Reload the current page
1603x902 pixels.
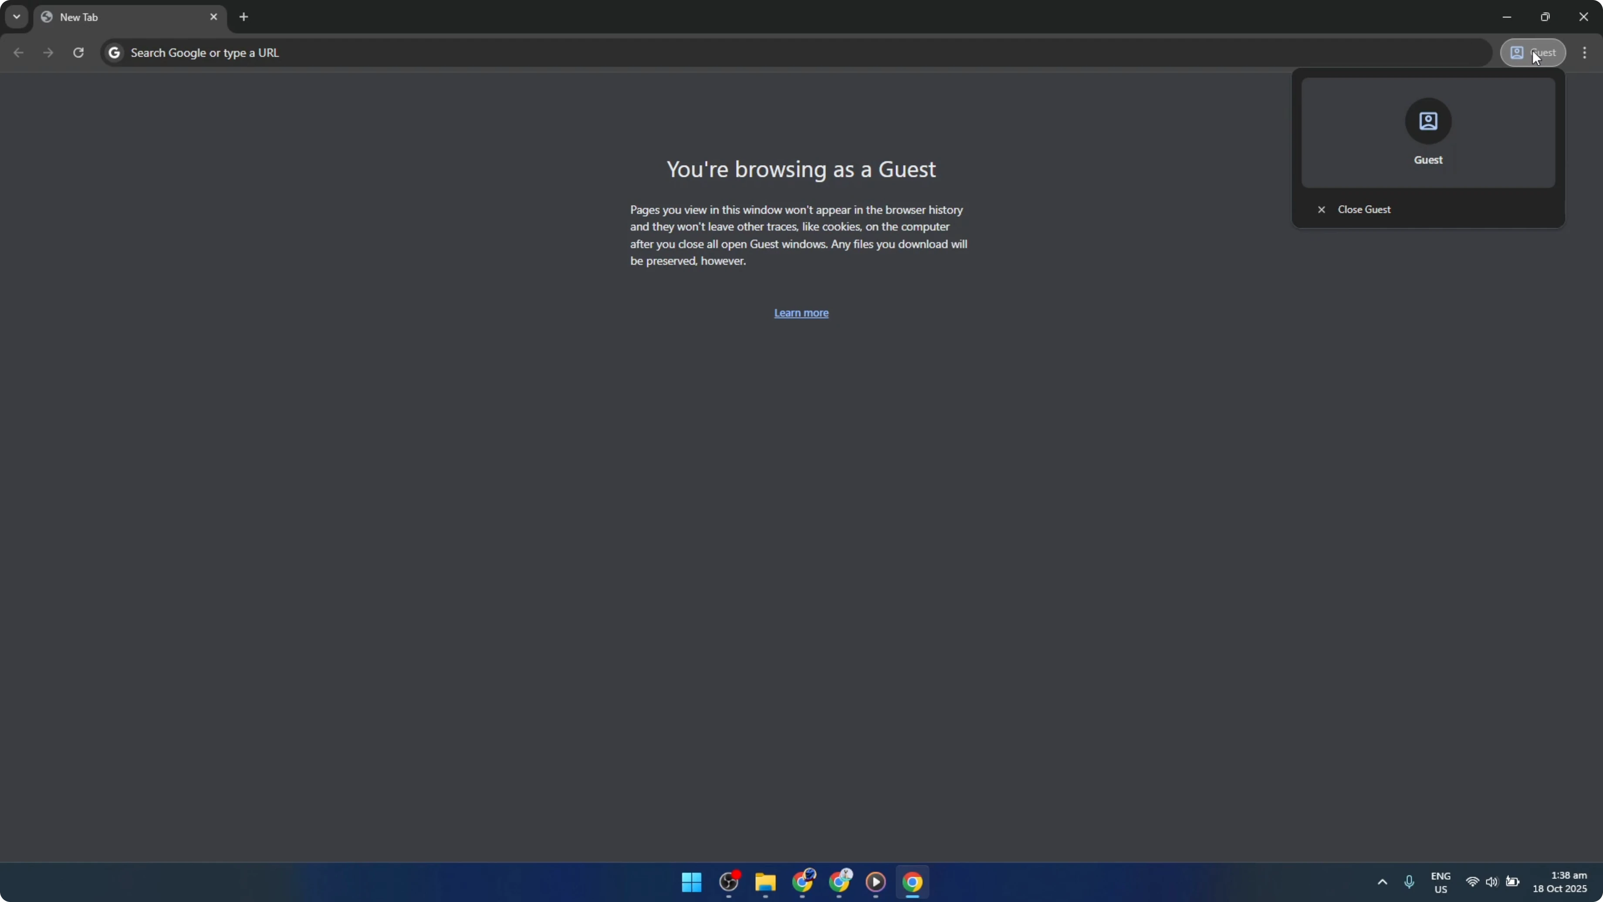coord(78,53)
